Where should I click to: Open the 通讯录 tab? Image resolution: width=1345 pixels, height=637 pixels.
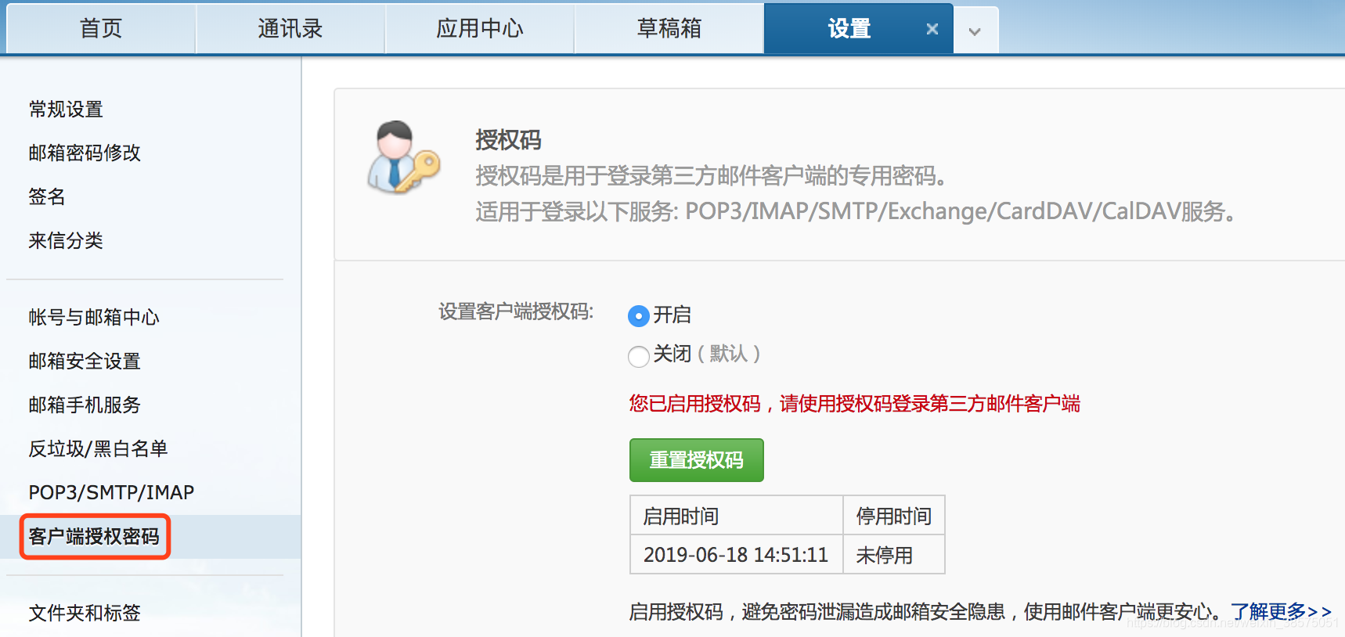click(x=290, y=29)
